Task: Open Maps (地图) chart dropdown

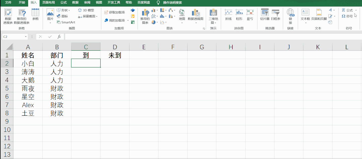Action: [182, 16]
